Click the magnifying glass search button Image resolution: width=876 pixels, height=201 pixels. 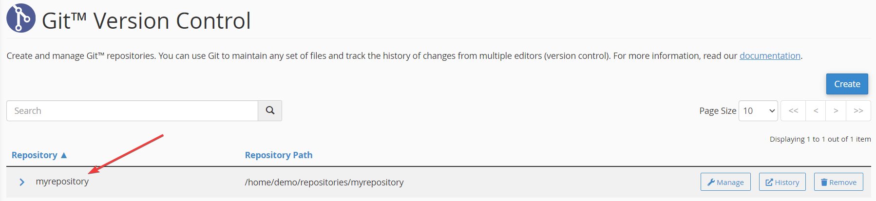click(270, 111)
